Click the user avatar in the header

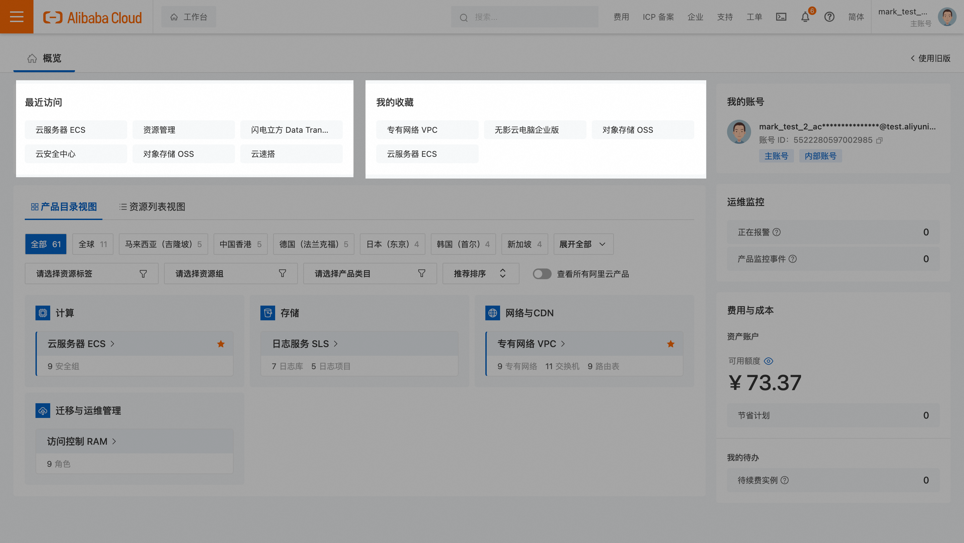coord(947,17)
